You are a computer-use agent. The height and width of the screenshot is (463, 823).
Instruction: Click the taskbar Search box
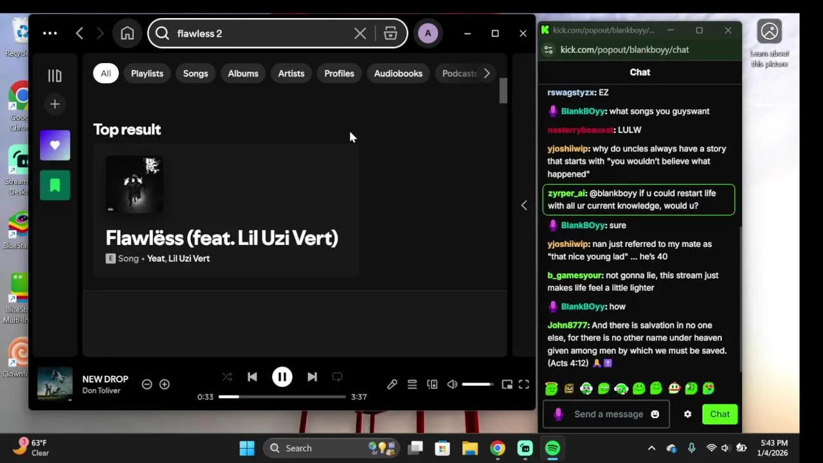(331, 448)
